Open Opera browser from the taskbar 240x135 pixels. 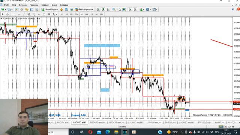90,132
